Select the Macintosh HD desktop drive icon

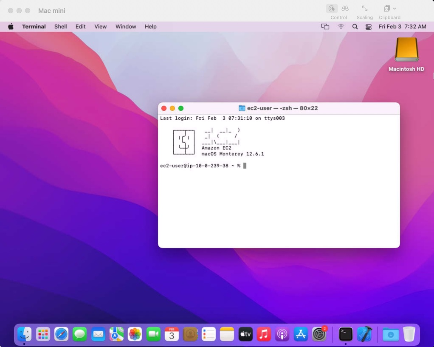coord(406,50)
